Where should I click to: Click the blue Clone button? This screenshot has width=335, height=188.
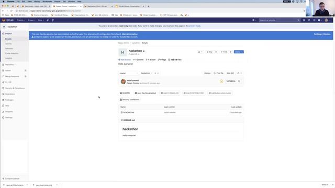239,52
